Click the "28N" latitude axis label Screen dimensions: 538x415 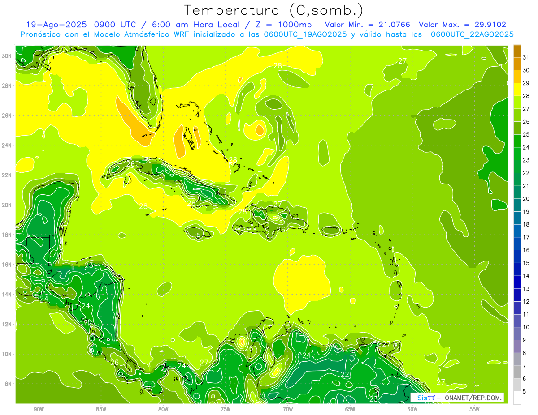point(7,86)
